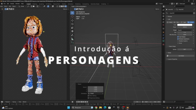
Task: Toggle the overlays button in left viewport header
Action: click(53, 6)
